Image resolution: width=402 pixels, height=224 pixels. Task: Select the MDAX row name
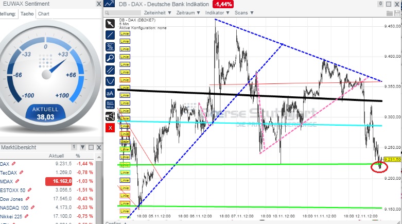(6, 181)
